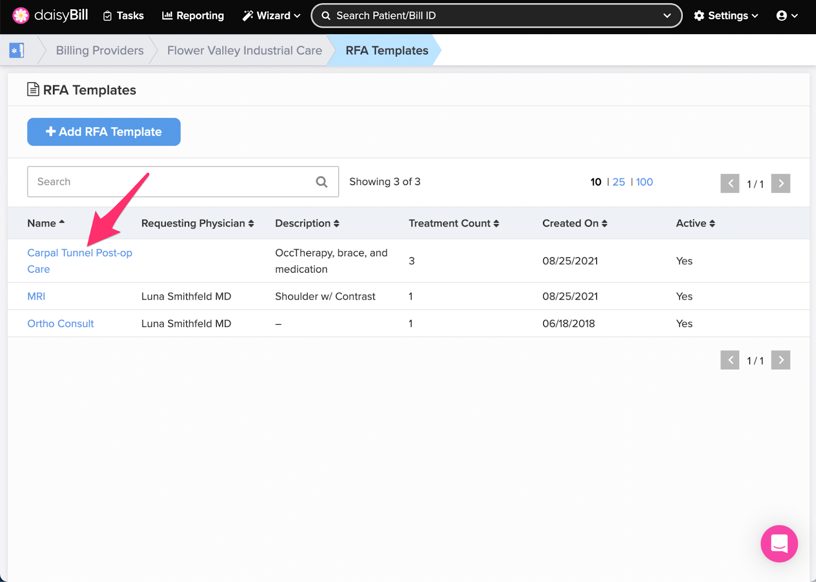This screenshot has width=816, height=582.
Task: Go to previous page using top arrow
Action: [730, 183]
